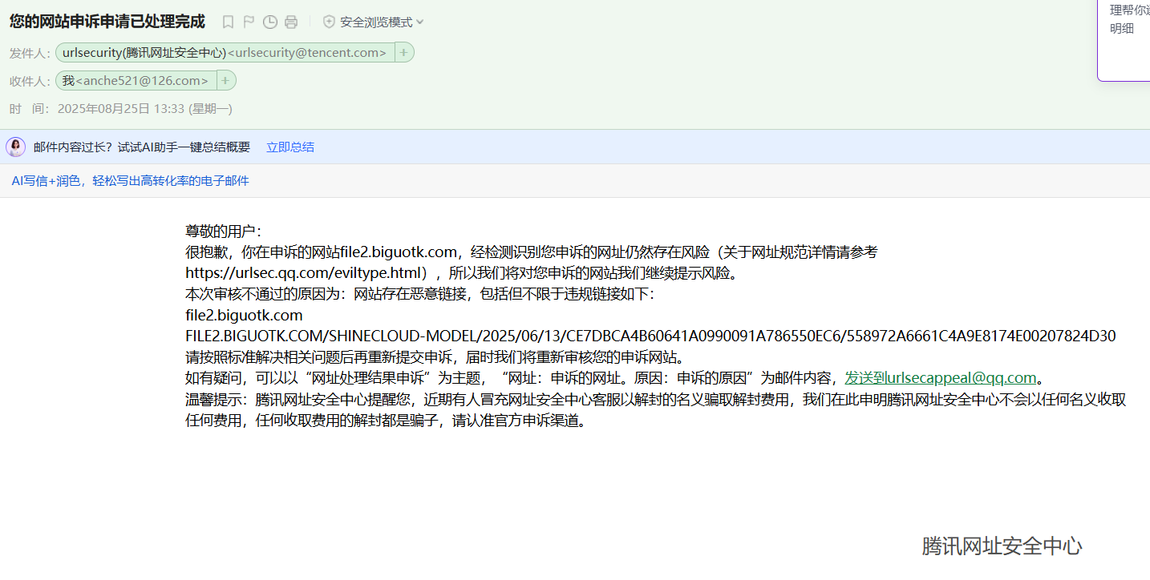Viewport: 1150px width, 580px height.
Task: Click the long FILE2.BIGUOTK.COM/SHINECLOUD-MODEL path
Action: 650,336
